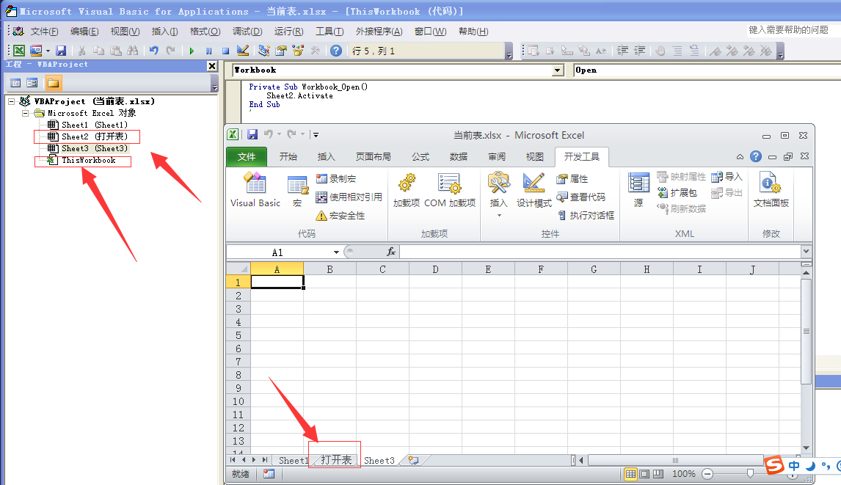Click Indent icon in the VBA Edit toolbar

pyautogui.click(x=622, y=51)
